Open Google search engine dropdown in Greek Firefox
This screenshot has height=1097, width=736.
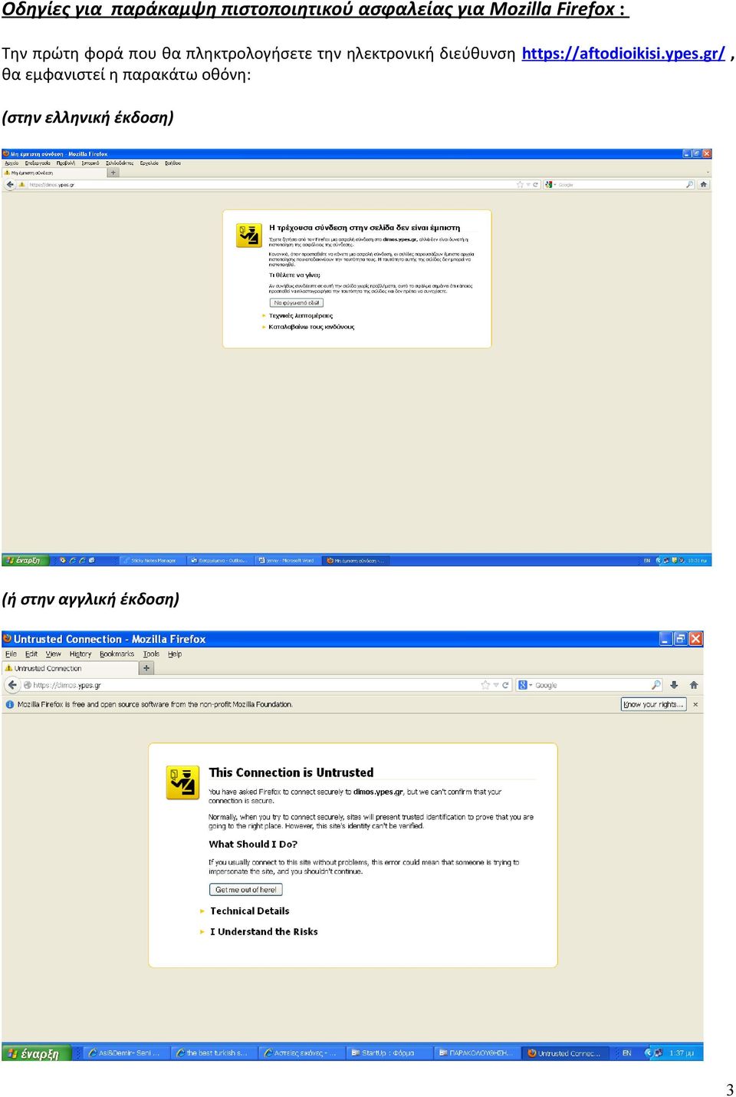click(549, 185)
